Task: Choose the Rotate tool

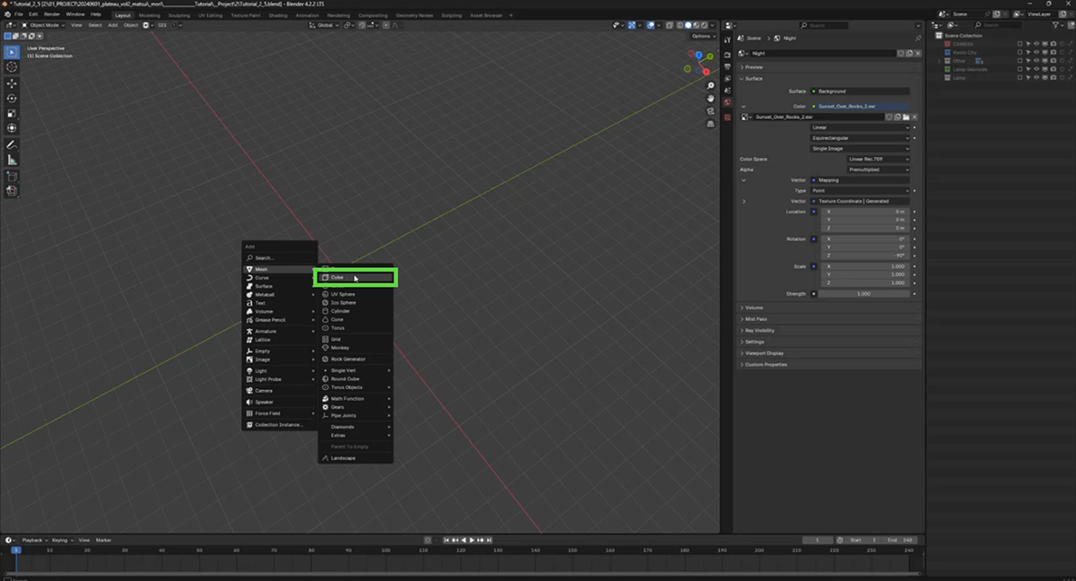Action: coord(12,99)
